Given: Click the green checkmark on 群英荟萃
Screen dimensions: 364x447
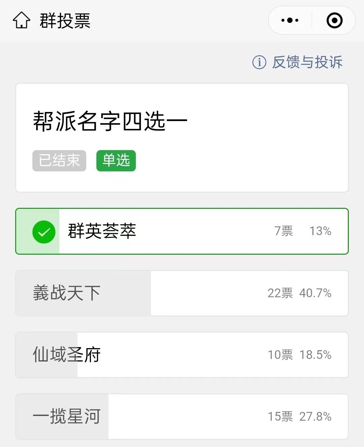Looking at the screenshot, I should 44,232.
